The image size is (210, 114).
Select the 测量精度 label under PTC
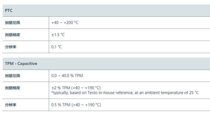coord(12,35)
